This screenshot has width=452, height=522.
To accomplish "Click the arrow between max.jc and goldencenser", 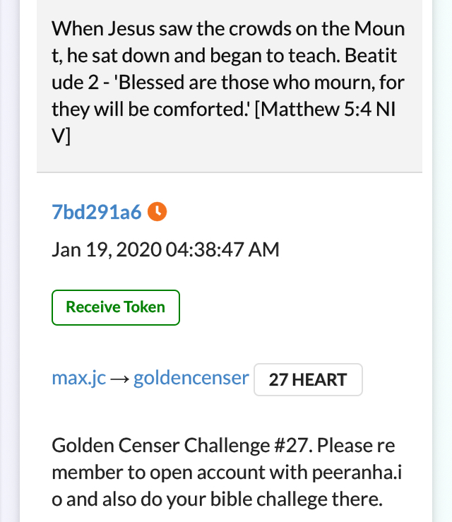I will (x=119, y=379).
